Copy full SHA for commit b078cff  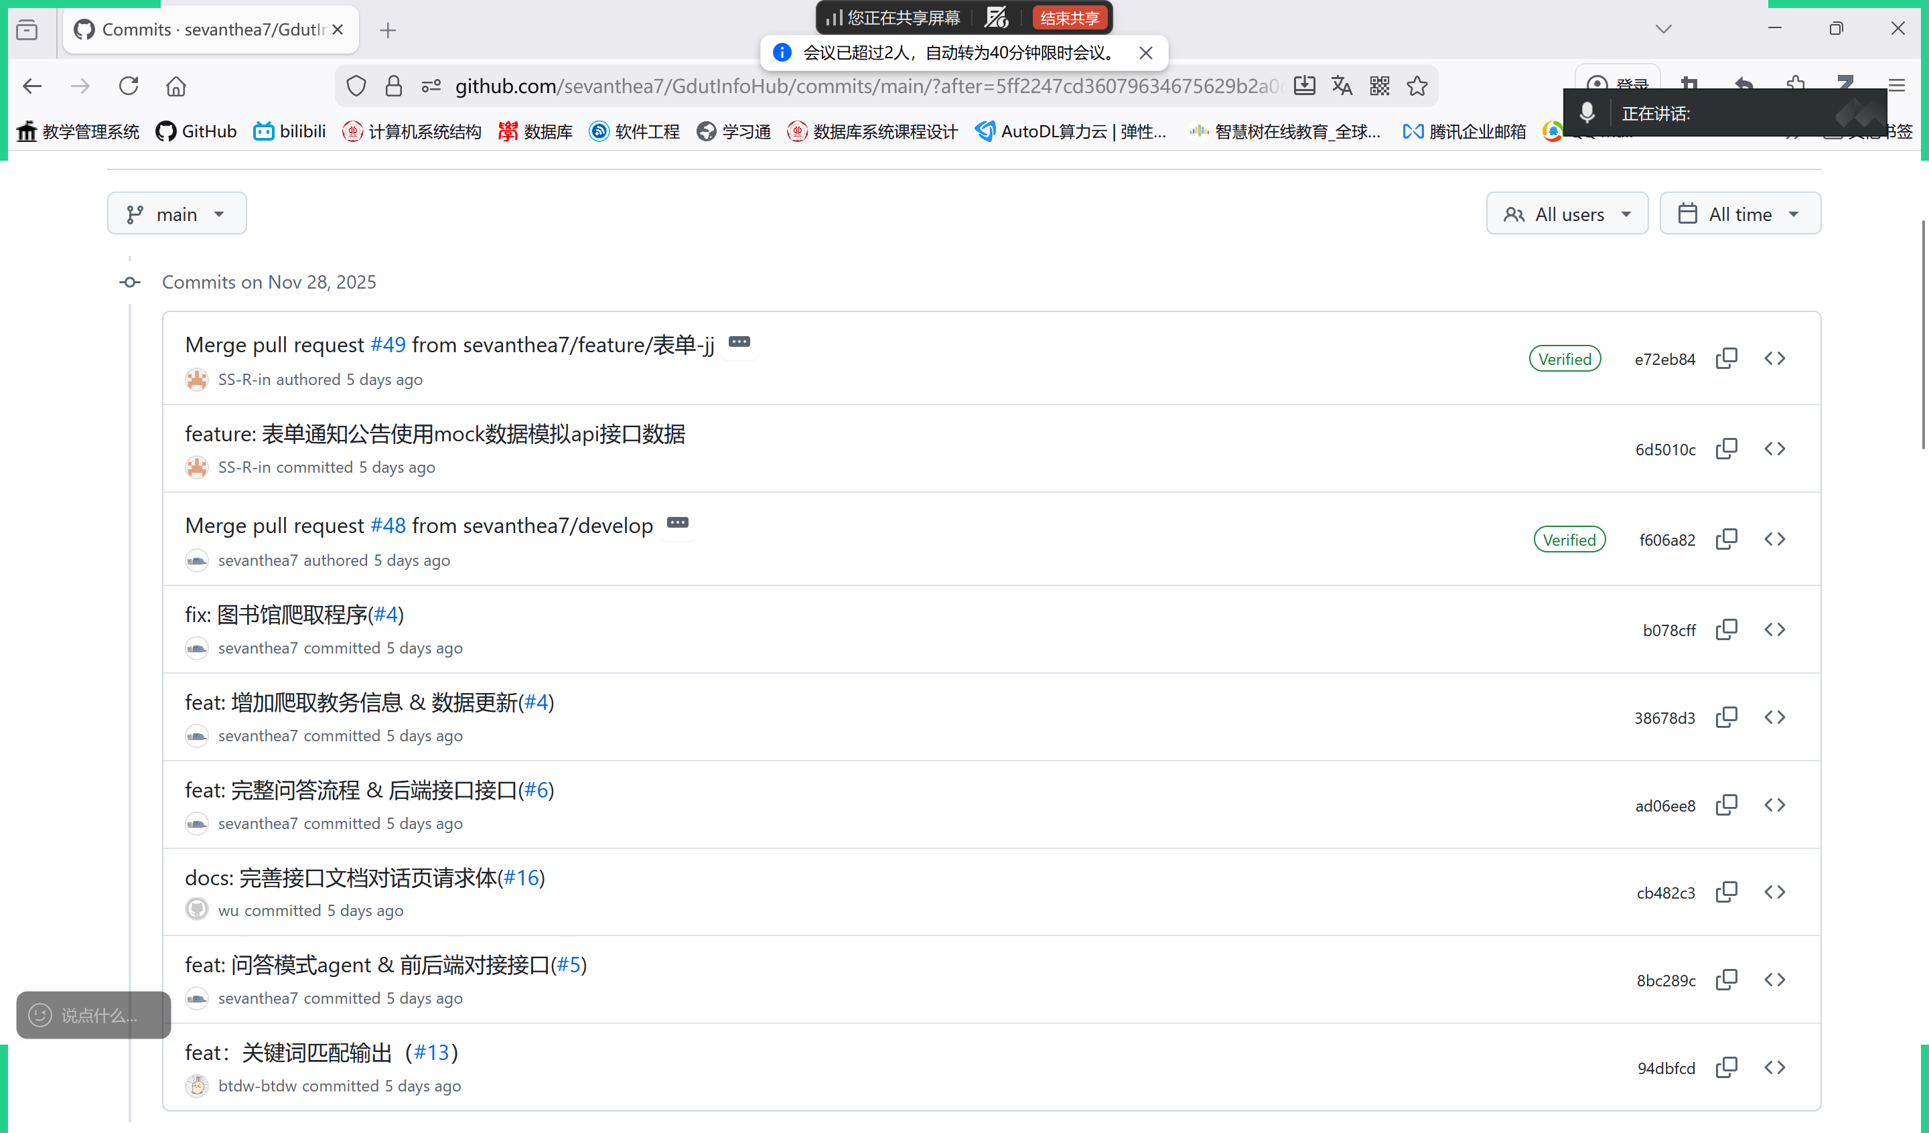[1726, 629]
